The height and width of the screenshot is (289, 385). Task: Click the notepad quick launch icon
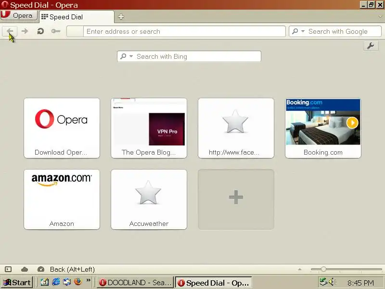45,282
